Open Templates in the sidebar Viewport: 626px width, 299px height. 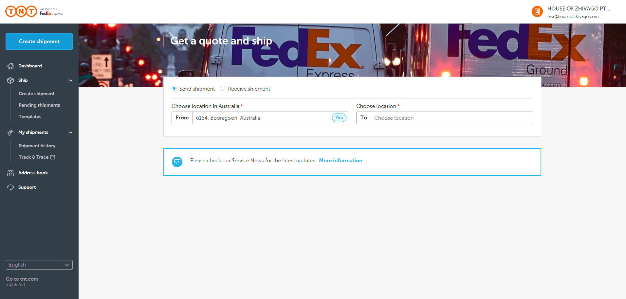pos(30,117)
